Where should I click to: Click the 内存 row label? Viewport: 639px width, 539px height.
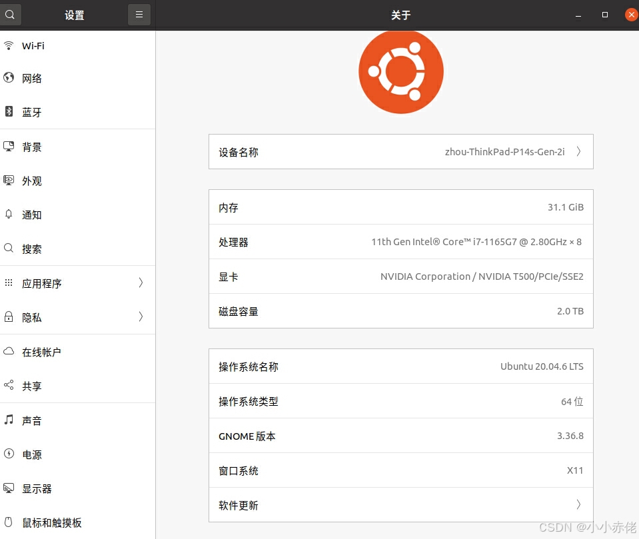point(228,207)
